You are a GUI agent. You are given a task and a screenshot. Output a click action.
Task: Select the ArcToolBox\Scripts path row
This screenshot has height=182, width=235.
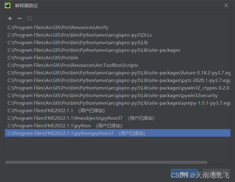(117, 65)
